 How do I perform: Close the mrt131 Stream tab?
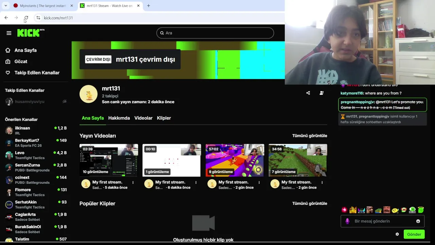click(x=138, y=6)
